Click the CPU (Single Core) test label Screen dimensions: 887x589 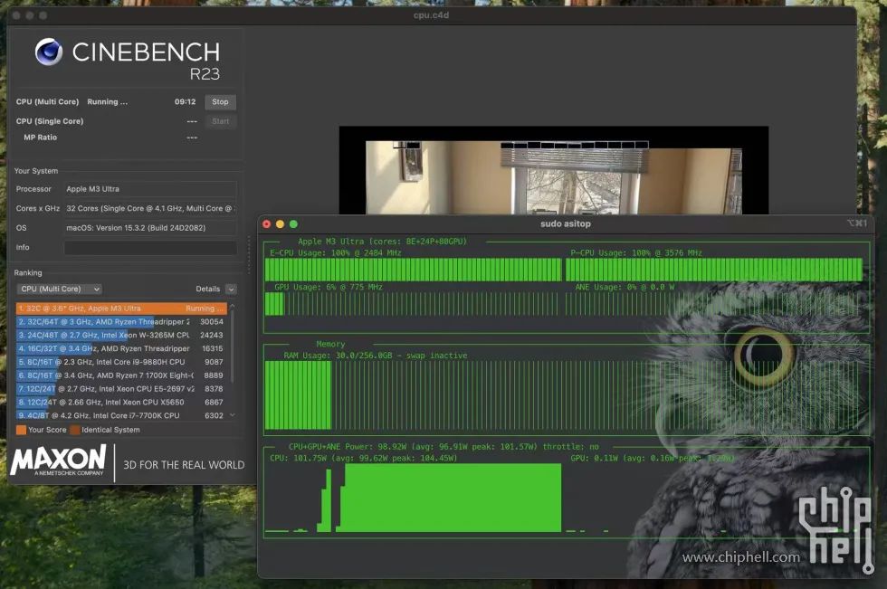[x=50, y=121]
